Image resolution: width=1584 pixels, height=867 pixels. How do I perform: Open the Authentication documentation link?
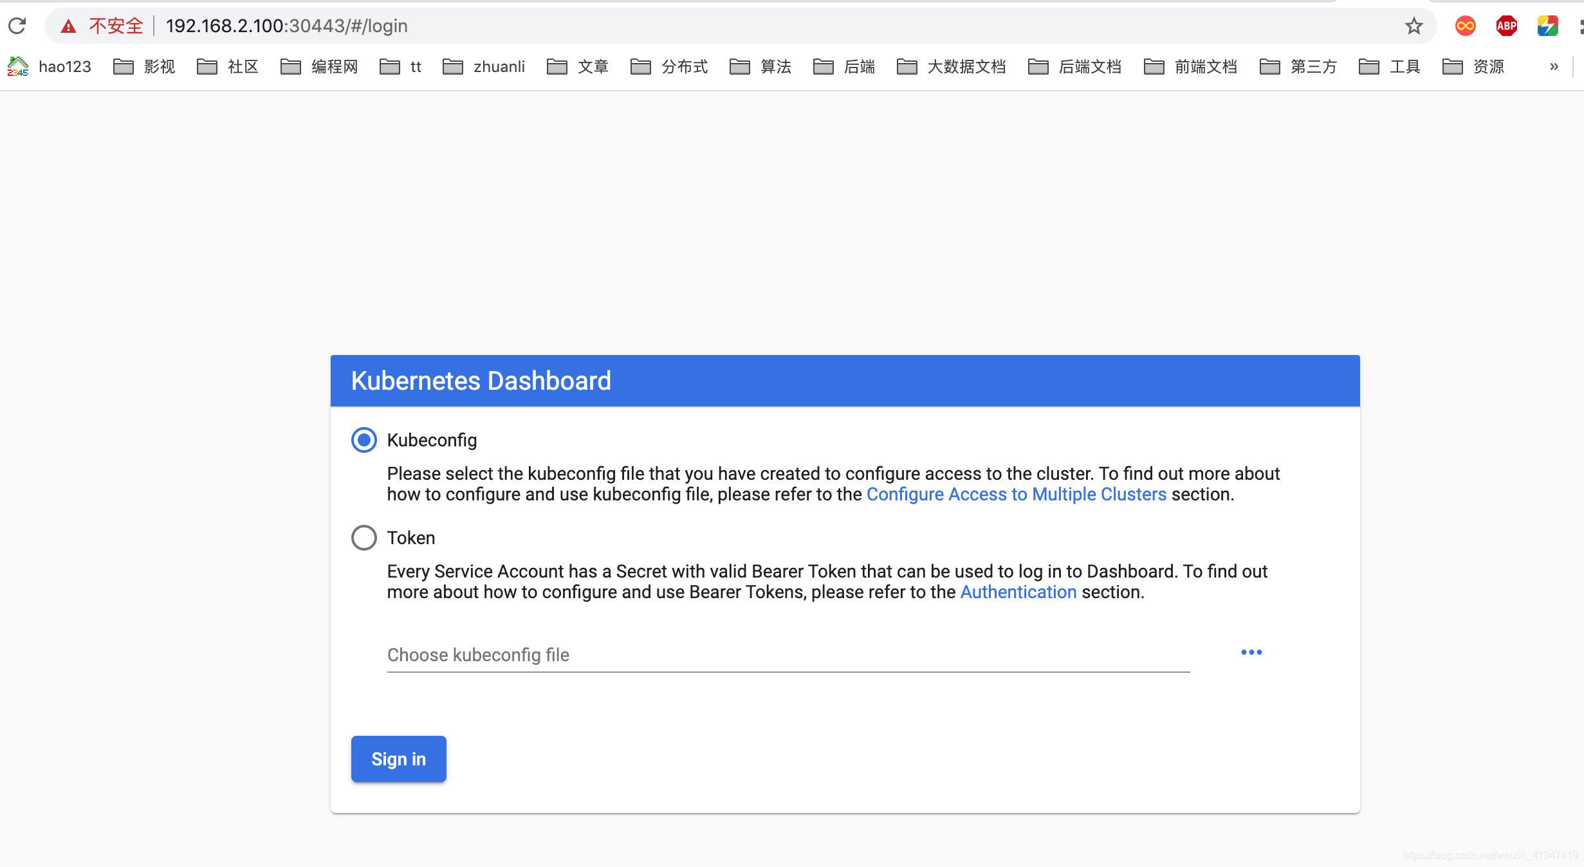click(1018, 592)
